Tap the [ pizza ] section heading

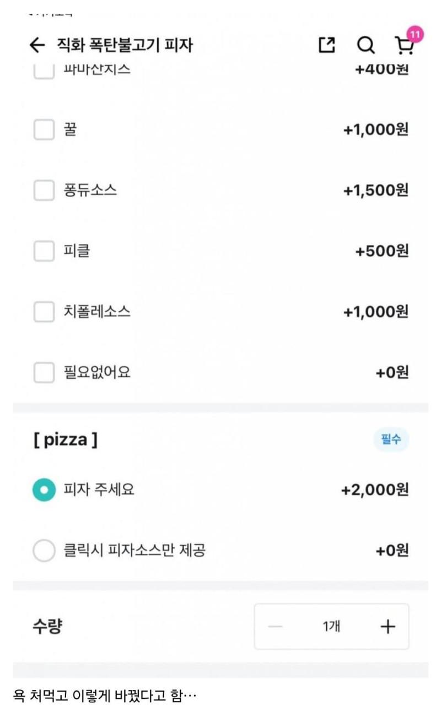pyautogui.click(x=65, y=440)
